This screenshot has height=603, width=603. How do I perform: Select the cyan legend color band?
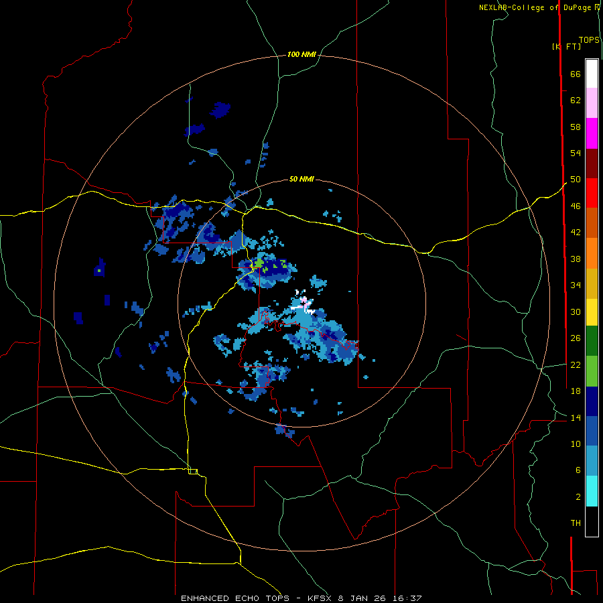pyautogui.click(x=592, y=491)
